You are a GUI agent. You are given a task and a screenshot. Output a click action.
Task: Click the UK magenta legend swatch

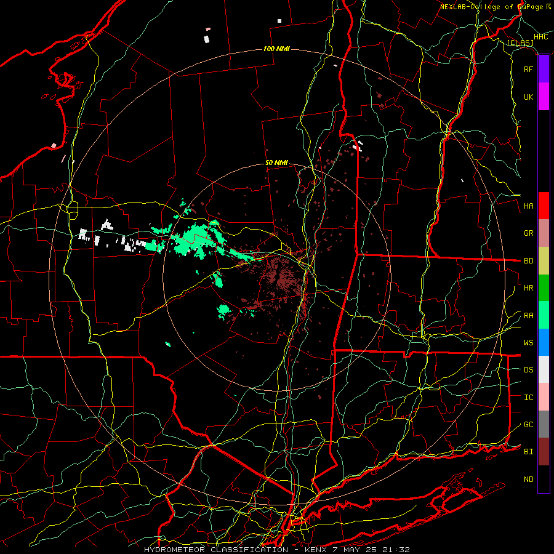[544, 97]
